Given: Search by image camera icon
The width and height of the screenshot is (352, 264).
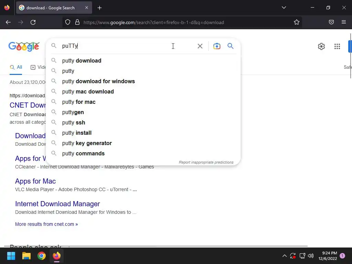Looking at the screenshot, I should click(217, 46).
